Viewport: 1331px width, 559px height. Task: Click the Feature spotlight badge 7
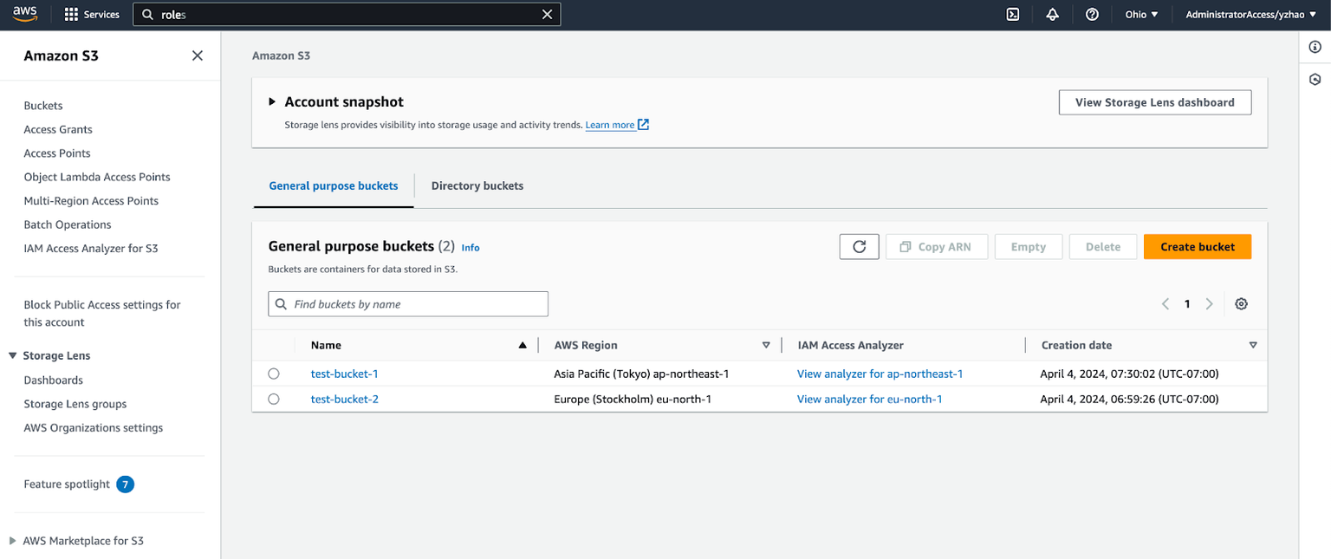pos(126,484)
